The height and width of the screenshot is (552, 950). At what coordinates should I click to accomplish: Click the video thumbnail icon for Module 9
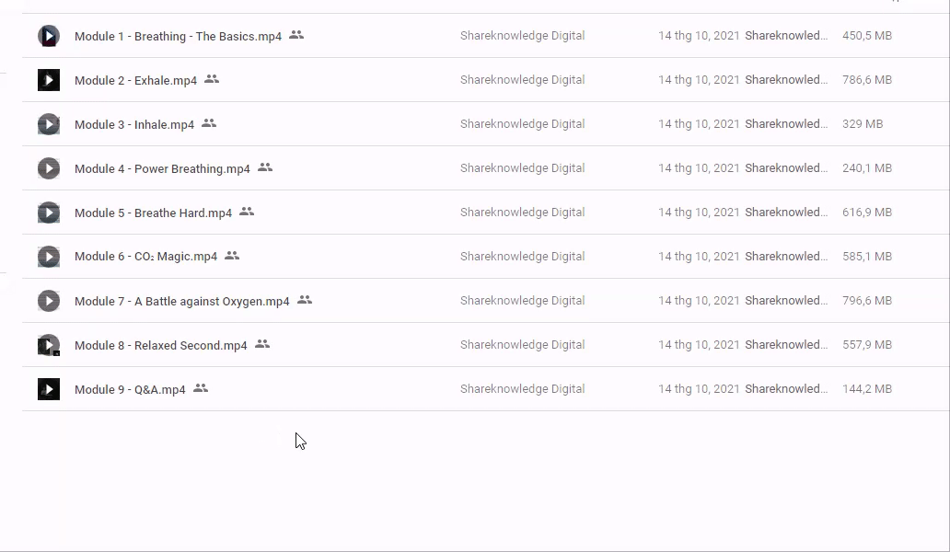pyautogui.click(x=49, y=389)
